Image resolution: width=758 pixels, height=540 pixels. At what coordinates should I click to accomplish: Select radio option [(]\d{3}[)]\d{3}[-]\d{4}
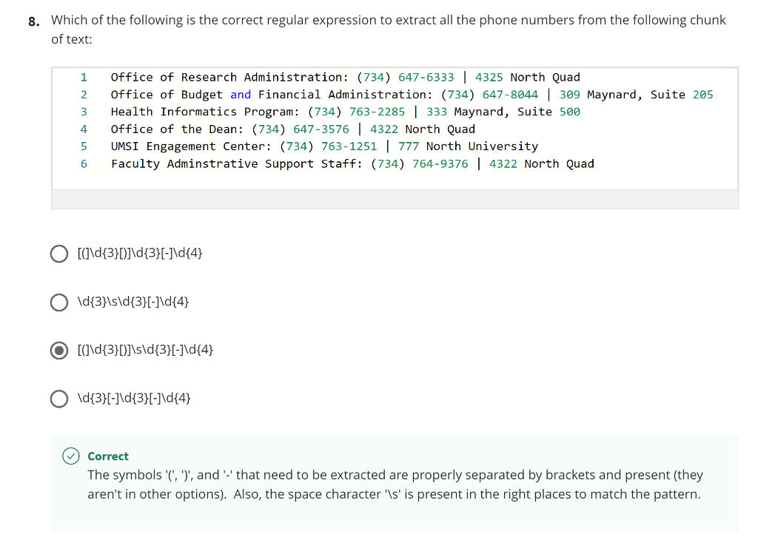tap(59, 254)
